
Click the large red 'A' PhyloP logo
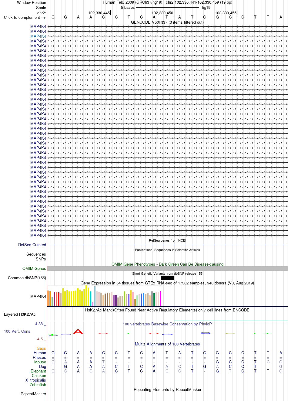(x=78, y=331)
